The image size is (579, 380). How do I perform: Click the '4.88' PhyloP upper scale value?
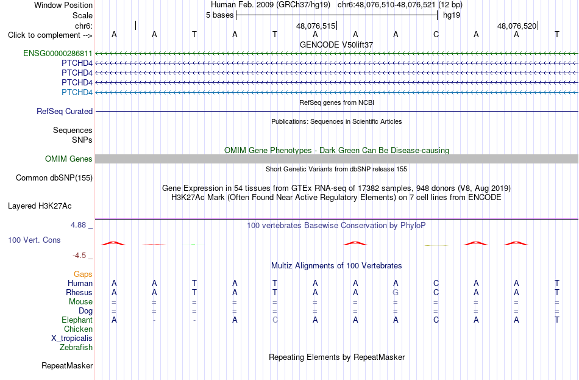[78, 224]
